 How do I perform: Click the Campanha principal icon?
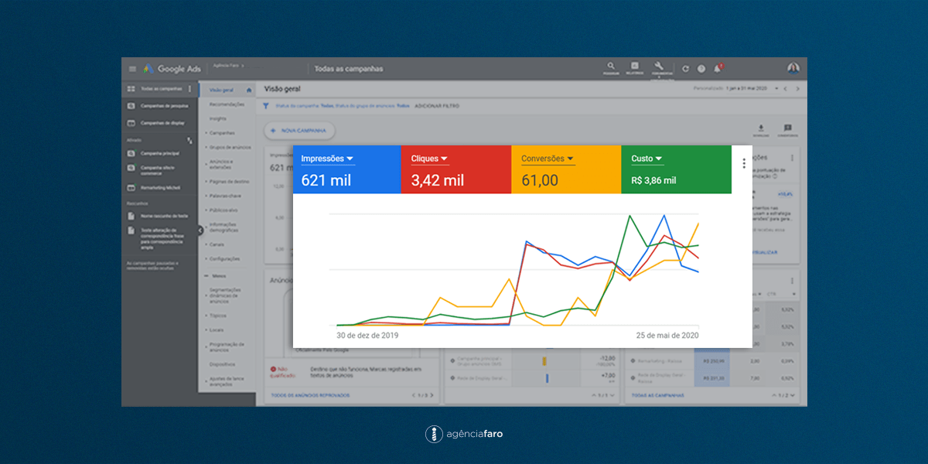131,153
